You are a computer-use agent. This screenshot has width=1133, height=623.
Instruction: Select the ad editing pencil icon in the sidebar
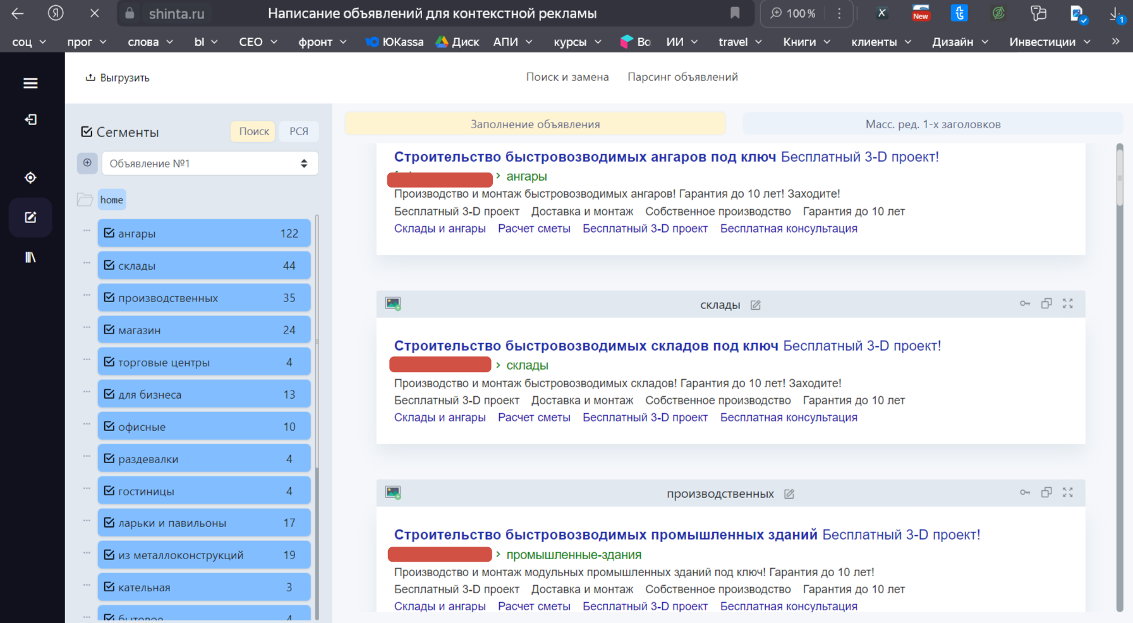click(30, 217)
